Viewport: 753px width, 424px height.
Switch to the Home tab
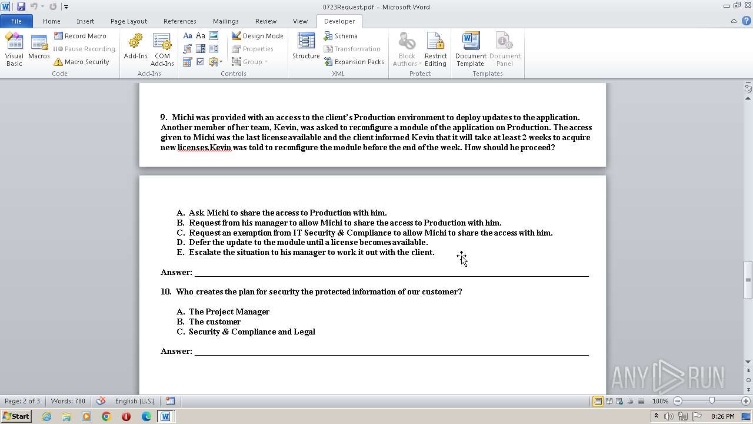[52, 21]
